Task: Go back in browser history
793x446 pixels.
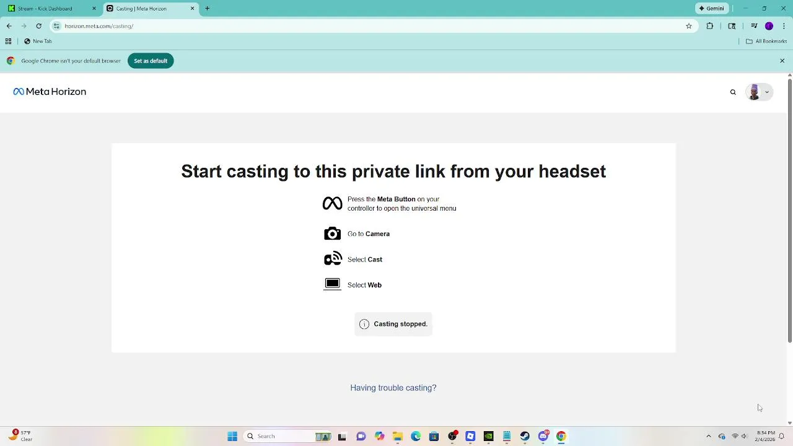Action: (x=9, y=26)
